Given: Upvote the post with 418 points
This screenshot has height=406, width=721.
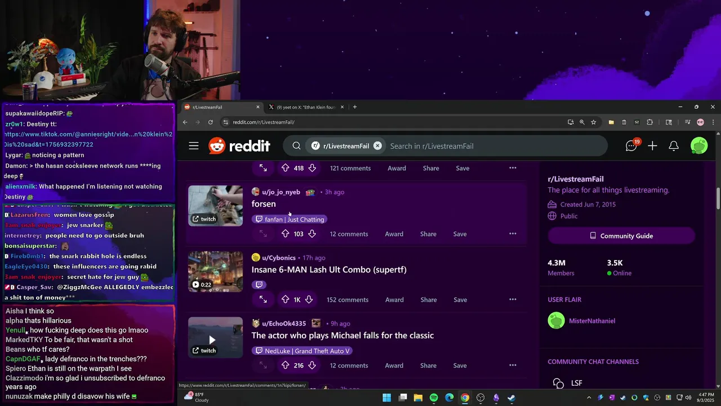Looking at the screenshot, I should pos(285,168).
